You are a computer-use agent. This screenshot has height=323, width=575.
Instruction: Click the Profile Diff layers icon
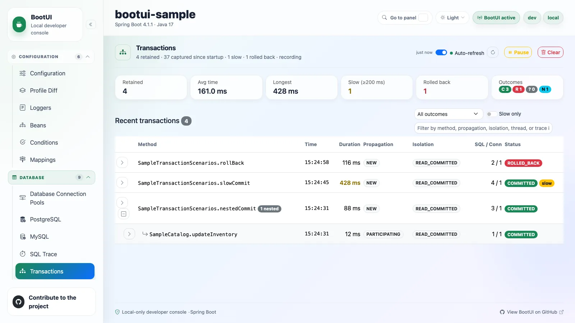23,90
